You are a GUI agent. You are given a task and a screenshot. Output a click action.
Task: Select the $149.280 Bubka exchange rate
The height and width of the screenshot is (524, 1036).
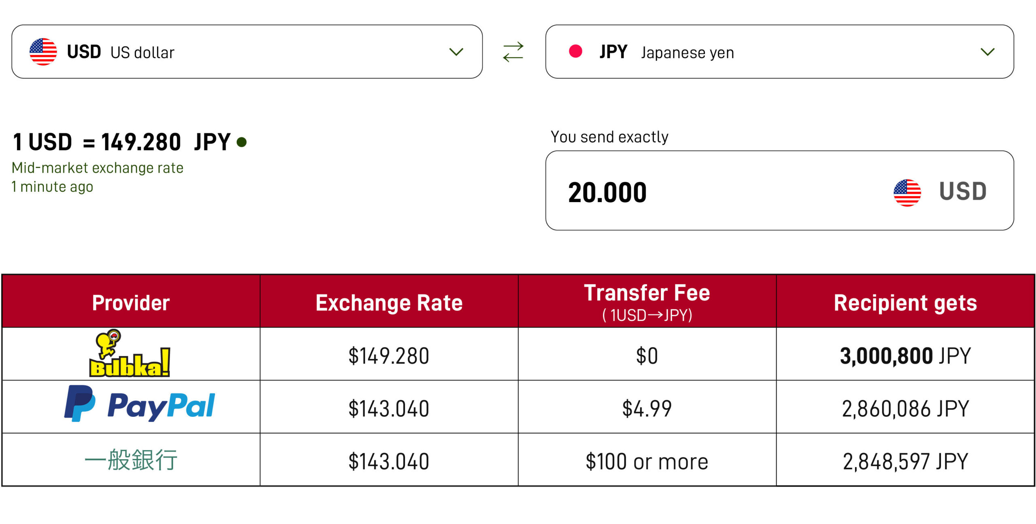coord(389,355)
